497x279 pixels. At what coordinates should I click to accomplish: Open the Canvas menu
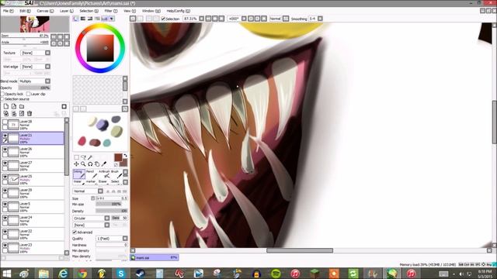[45, 11]
